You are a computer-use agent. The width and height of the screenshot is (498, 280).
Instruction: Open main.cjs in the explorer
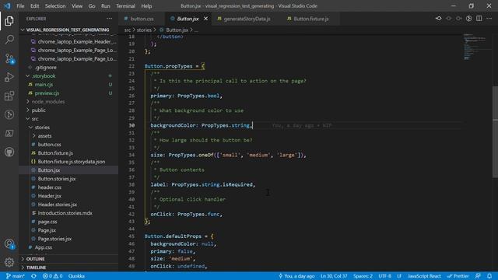point(68,85)
